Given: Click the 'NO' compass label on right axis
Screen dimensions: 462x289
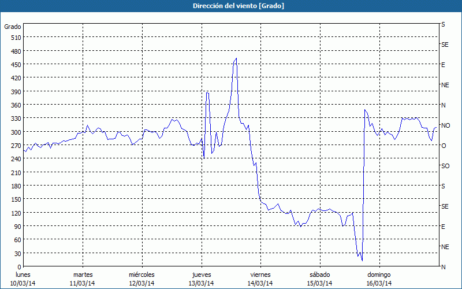Looking at the screenshot, I should [445, 125].
